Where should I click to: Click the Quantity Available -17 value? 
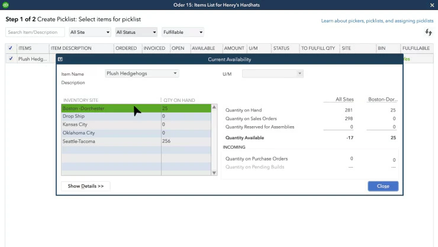(350, 138)
